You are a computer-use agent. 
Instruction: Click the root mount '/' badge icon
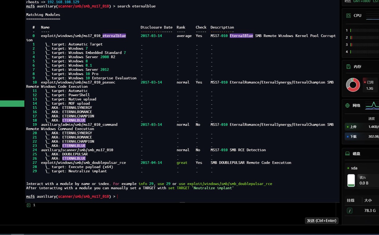pyautogui.click(x=350, y=211)
